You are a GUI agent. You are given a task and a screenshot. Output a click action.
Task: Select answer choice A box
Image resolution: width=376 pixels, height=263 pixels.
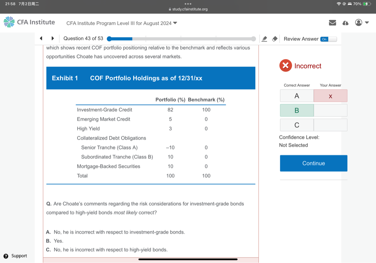(297, 96)
